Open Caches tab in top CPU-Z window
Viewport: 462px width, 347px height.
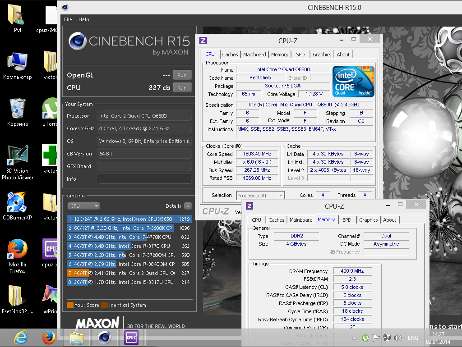pos(230,55)
